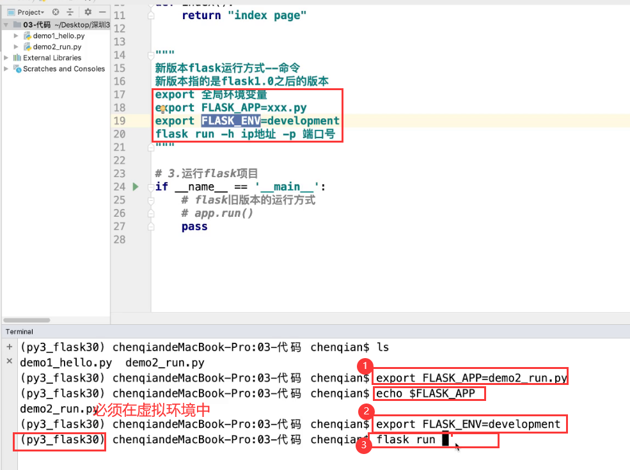Click the 'pass' statement on line 27
Image resolution: width=630 pixels, height=470 pixels.
pyautogui.click(x=194, y=226)
